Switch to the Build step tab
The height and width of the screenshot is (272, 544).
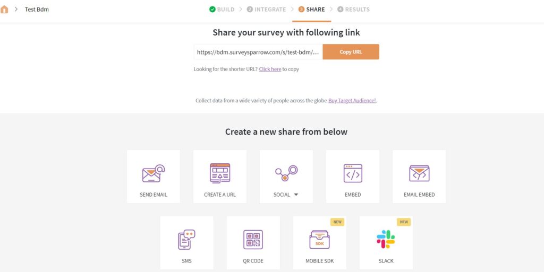click(222, 10)
